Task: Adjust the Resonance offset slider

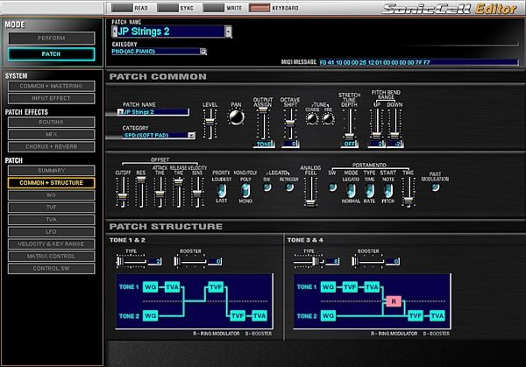Action: pos(141,192)
